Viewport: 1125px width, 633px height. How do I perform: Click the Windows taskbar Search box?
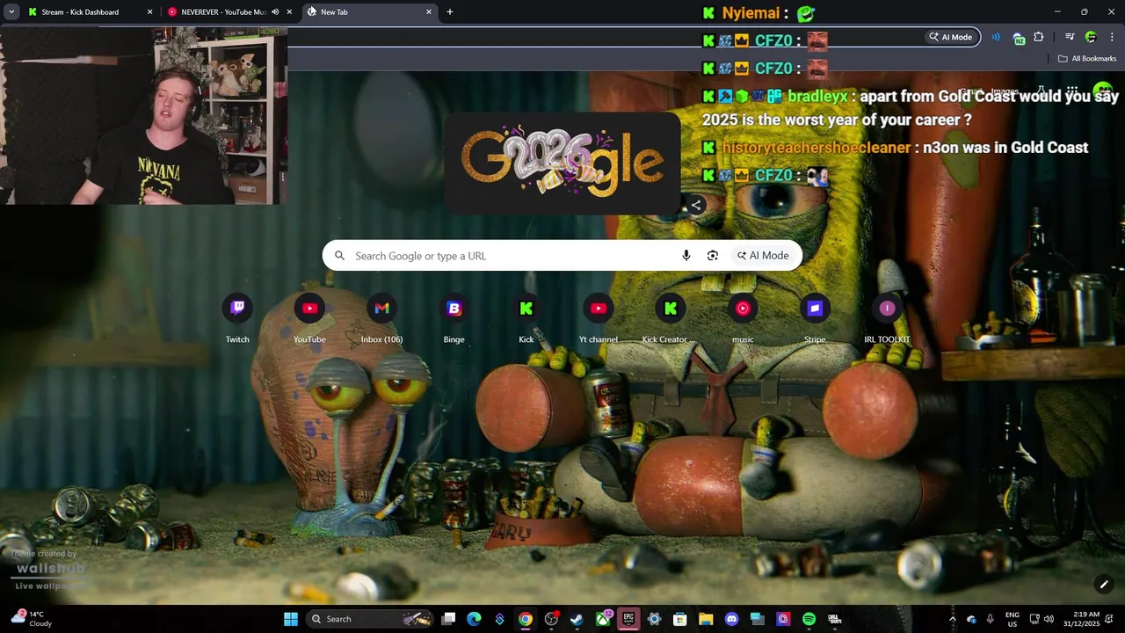pos(370,619)
